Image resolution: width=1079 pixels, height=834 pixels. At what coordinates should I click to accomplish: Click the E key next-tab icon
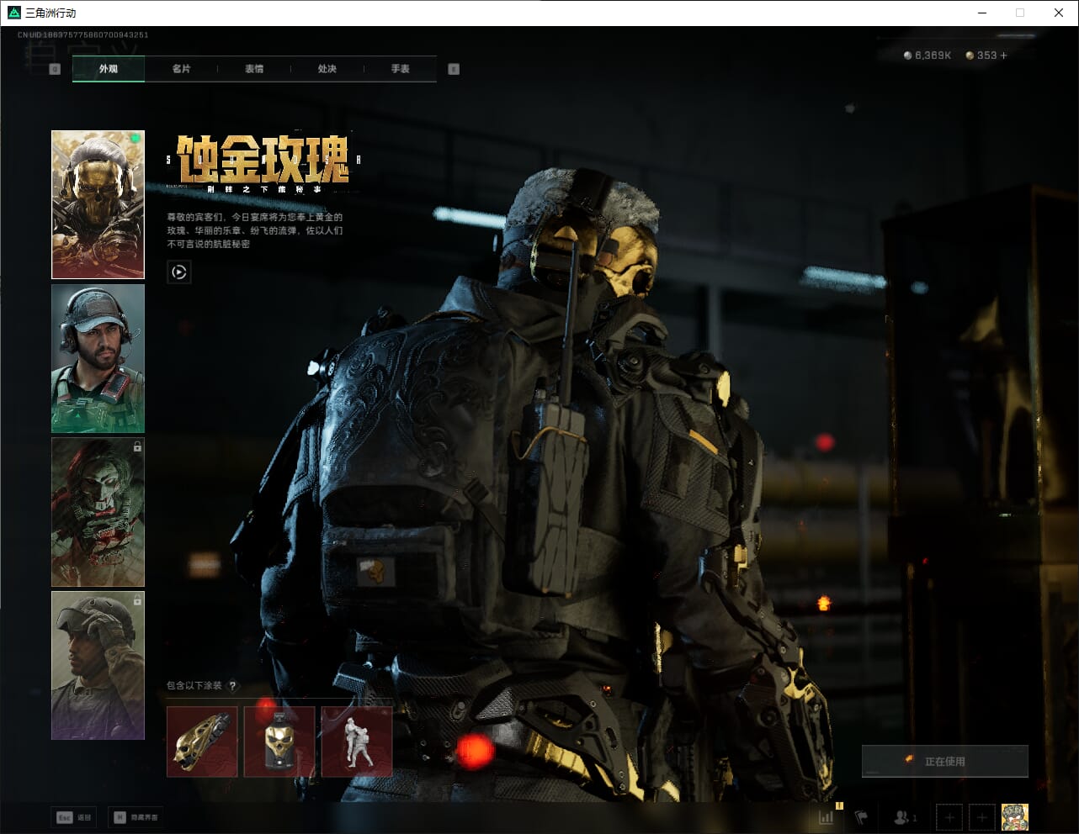point(454,69)
